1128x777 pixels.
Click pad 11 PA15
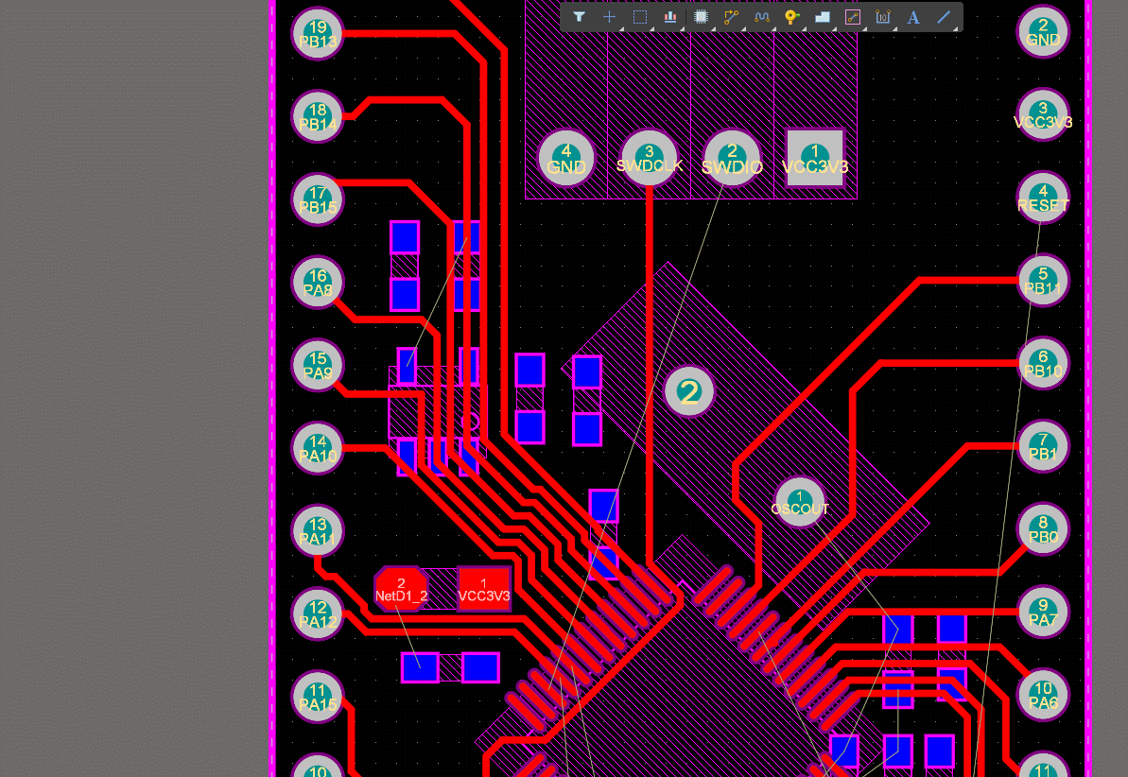tap(318, 697)
